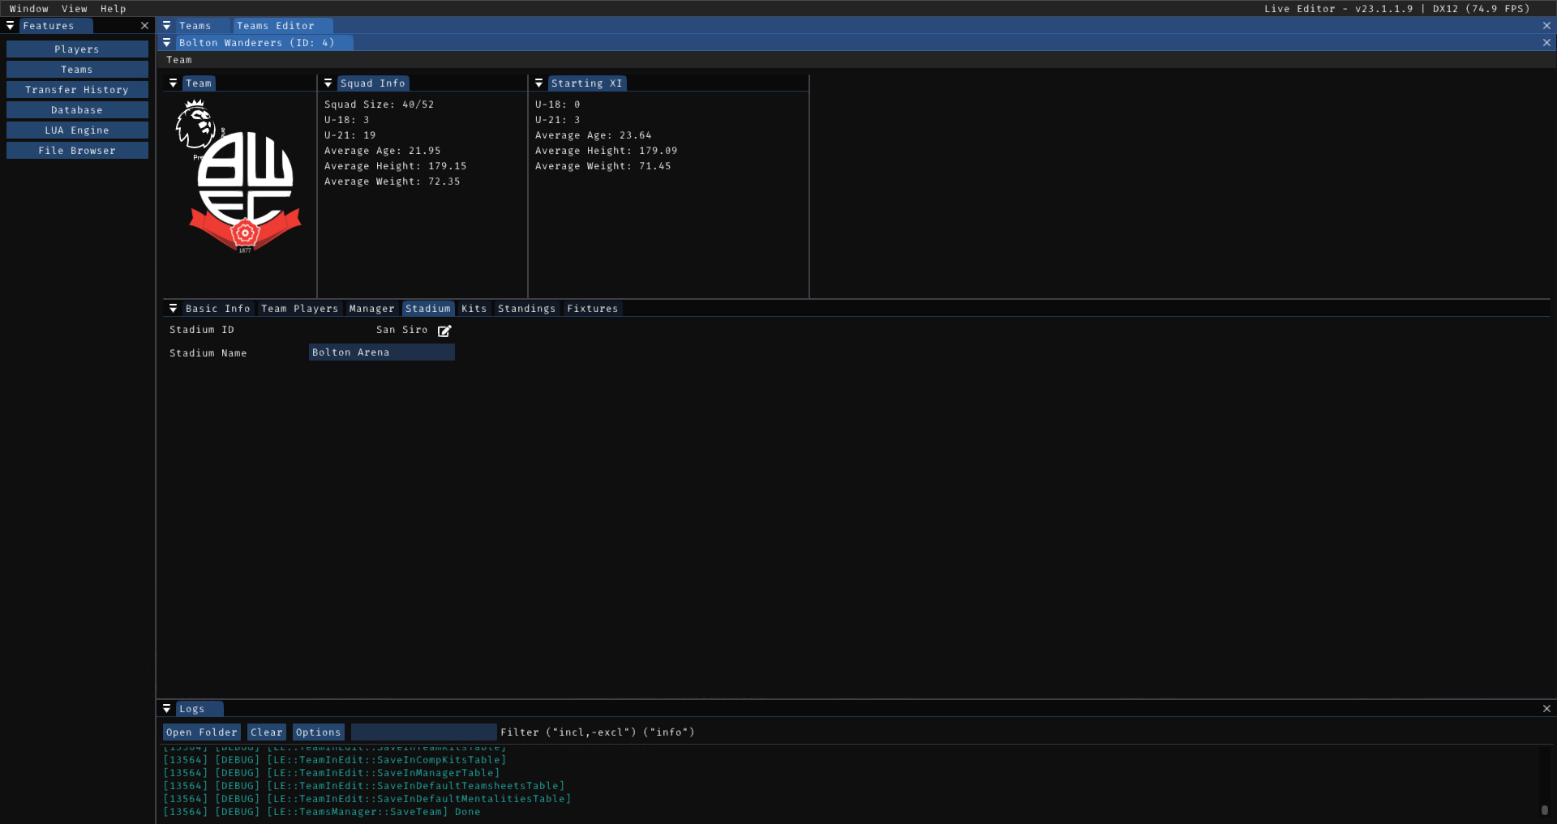This screenshot has height=824, width=1557.
Task: Close the Logs panel
Action: (x=1546, y=709)
